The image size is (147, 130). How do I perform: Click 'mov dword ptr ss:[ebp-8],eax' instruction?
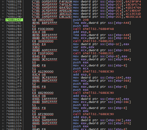100,56
